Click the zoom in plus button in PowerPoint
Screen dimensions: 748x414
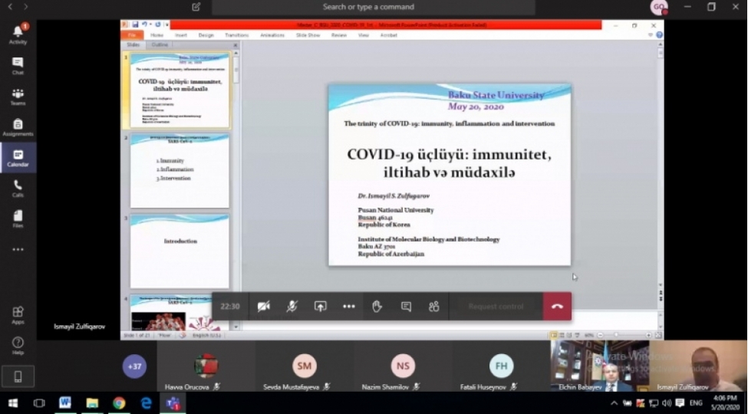[648, 335]
